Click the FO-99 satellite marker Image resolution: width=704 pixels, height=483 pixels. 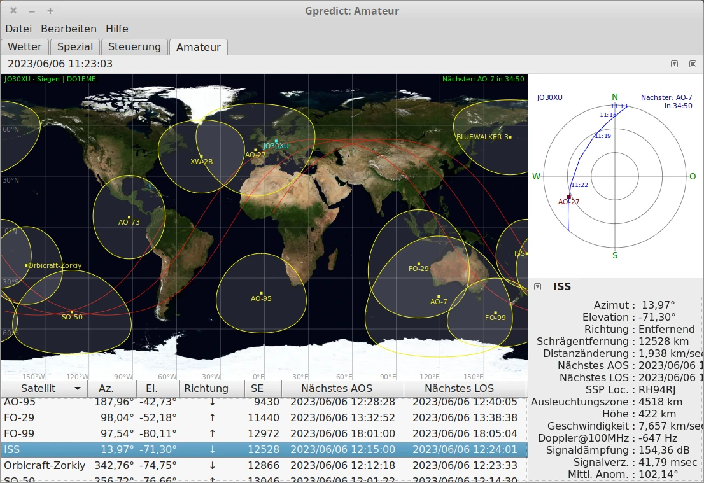coord(495,312)
